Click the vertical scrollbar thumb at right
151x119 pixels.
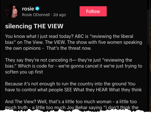pos(148,27)
